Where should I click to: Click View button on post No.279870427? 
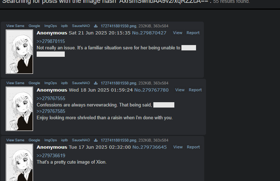coord(178,33)
